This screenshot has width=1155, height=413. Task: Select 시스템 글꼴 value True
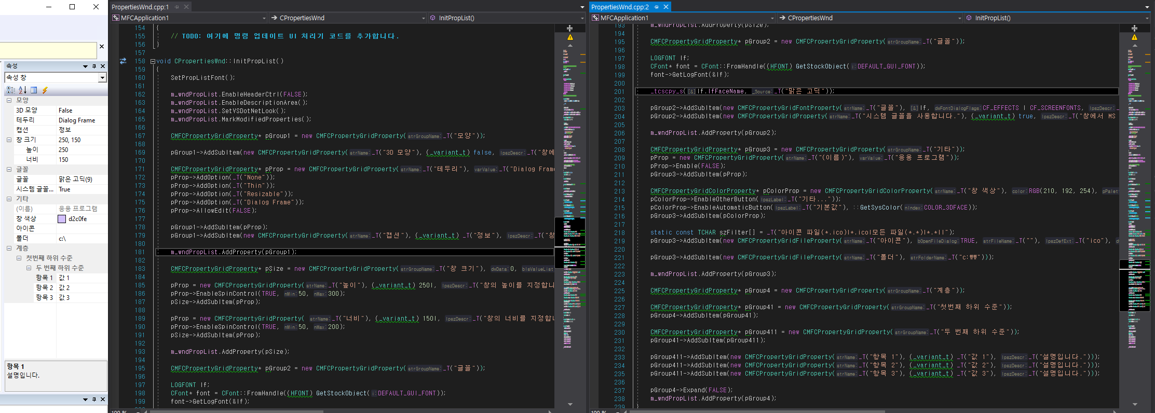[64, 189]
